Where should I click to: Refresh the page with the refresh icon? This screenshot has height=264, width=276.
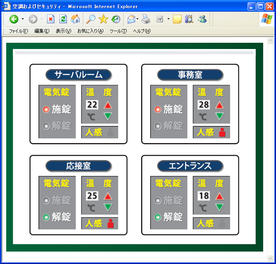[x=63, y=19]
